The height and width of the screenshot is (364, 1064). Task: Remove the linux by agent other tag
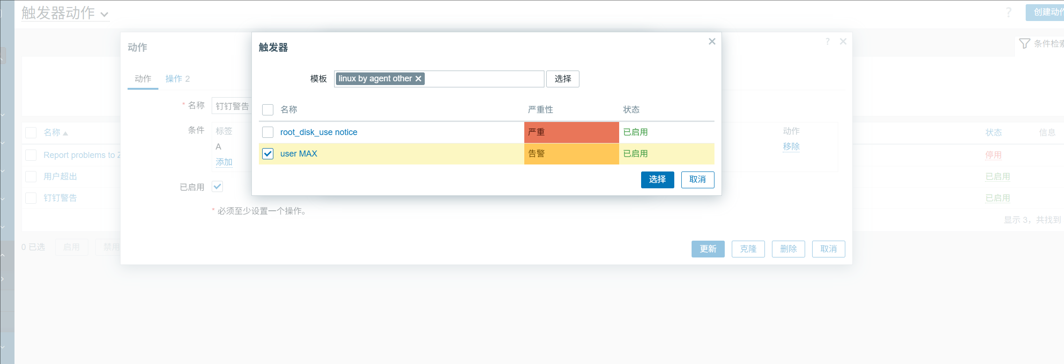pyautogui.click(x=418, y=79)
